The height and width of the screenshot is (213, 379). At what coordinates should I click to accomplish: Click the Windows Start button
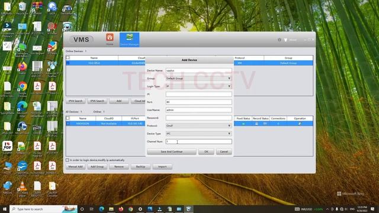(5, 209)
